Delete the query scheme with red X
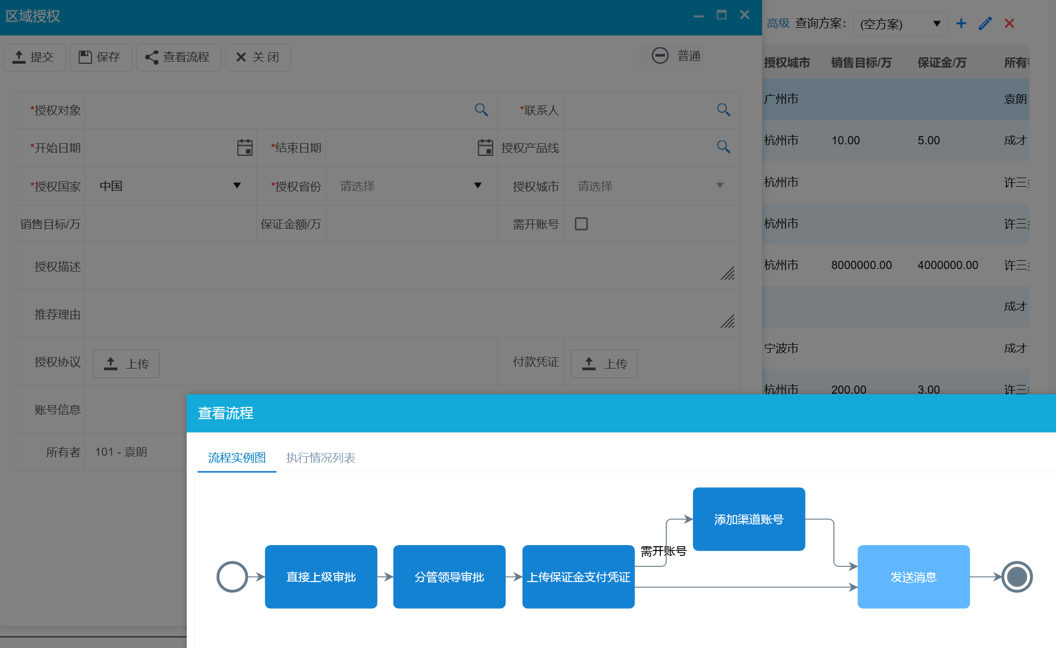The image size is (1056, 648). (x=1009, y=23)
